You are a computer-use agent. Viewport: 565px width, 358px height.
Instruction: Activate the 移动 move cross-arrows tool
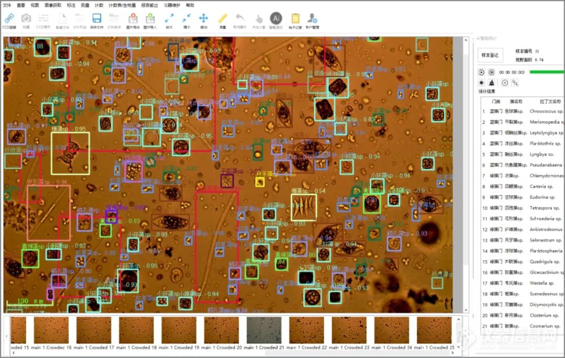pyautogui.click(x=204, y=18)
